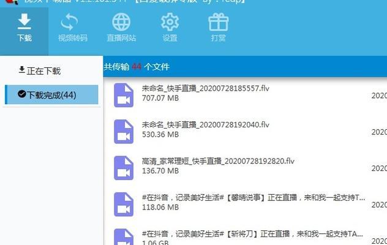387x245 pixels.
Task: Open the 视频转码 video transcoding tool
Action: [x=72, y=28]
